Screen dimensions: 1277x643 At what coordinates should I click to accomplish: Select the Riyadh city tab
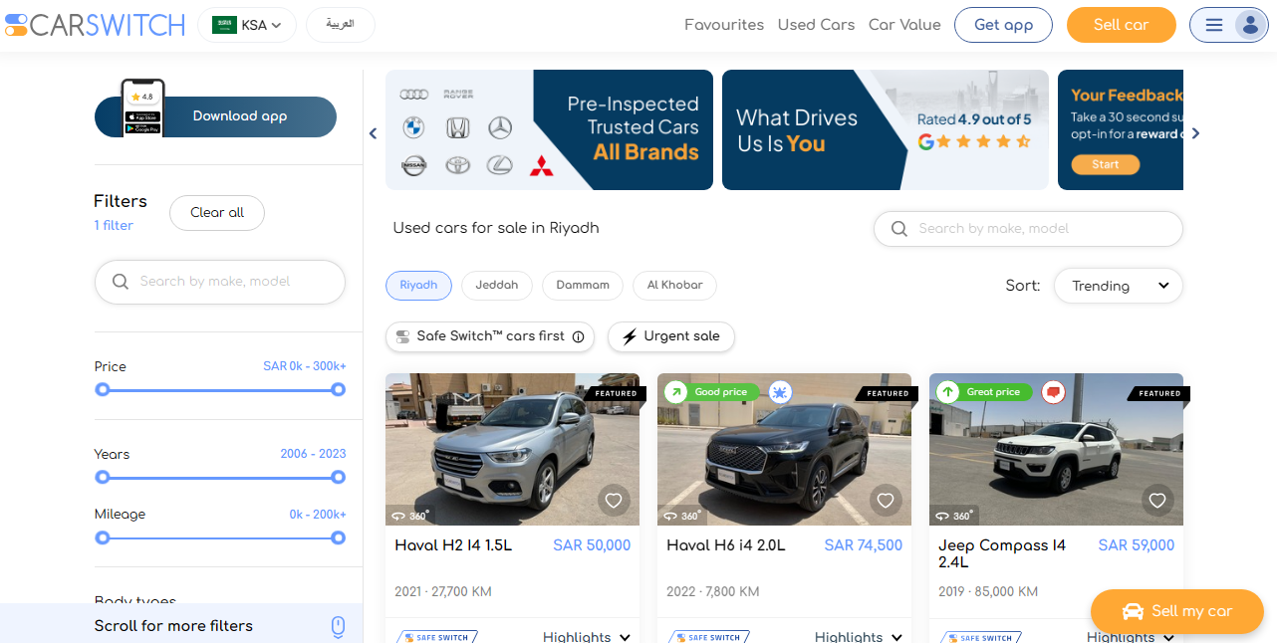[x=418, y=286]
